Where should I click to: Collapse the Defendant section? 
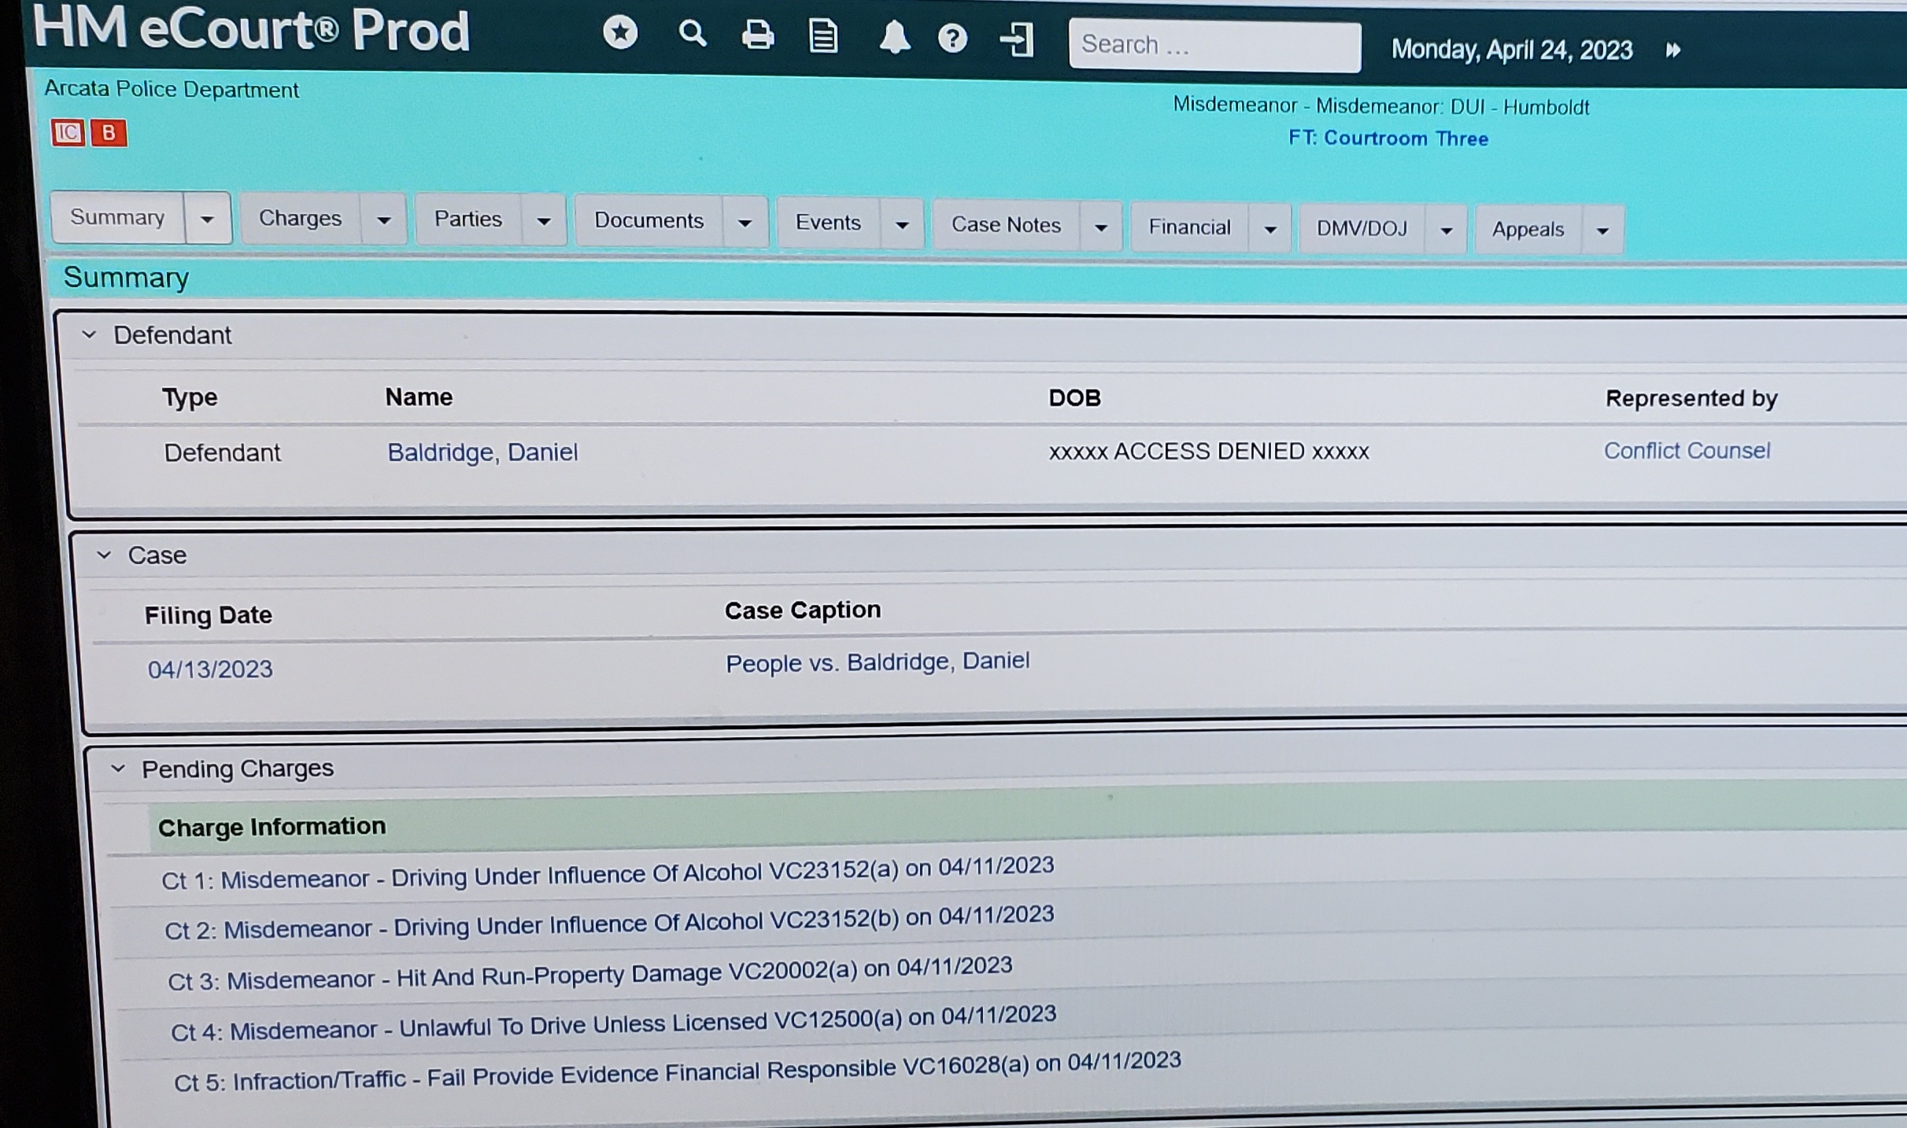pyautogui.click(x=90, y=335)
